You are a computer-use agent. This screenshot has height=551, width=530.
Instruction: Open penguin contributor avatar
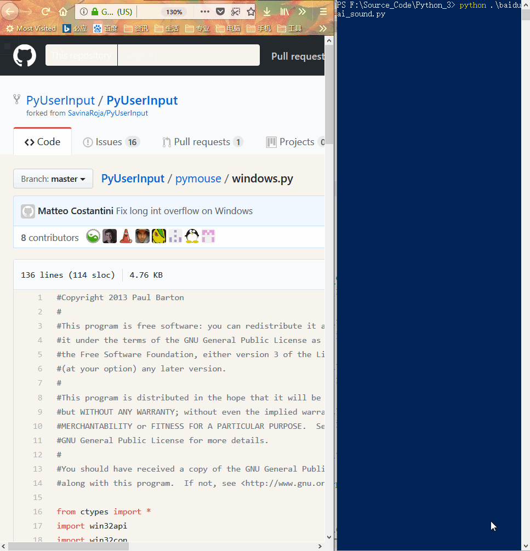[192, 236]
